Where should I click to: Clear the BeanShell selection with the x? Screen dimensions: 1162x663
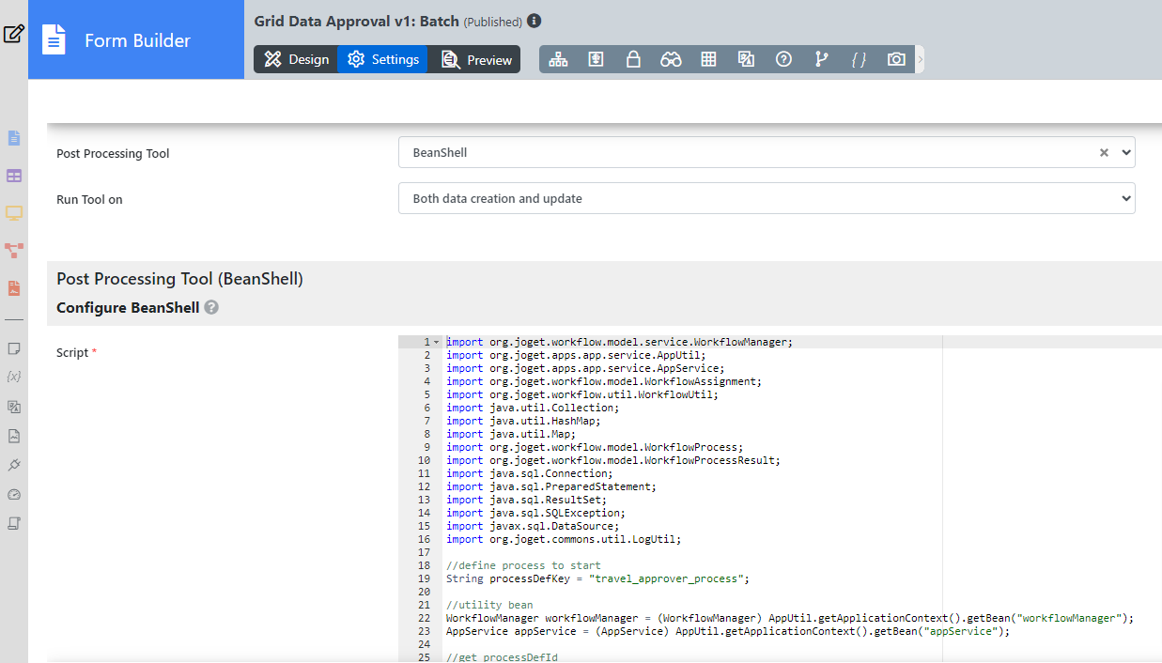(x=1104, y=152)
